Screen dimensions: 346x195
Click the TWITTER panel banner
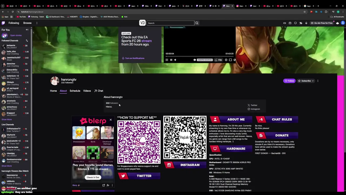[x=139, y=176]
